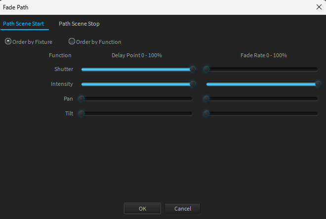This screenshot has width=326, height=219.
Task: Click the Shutter function label
Action: coord(64,69)
